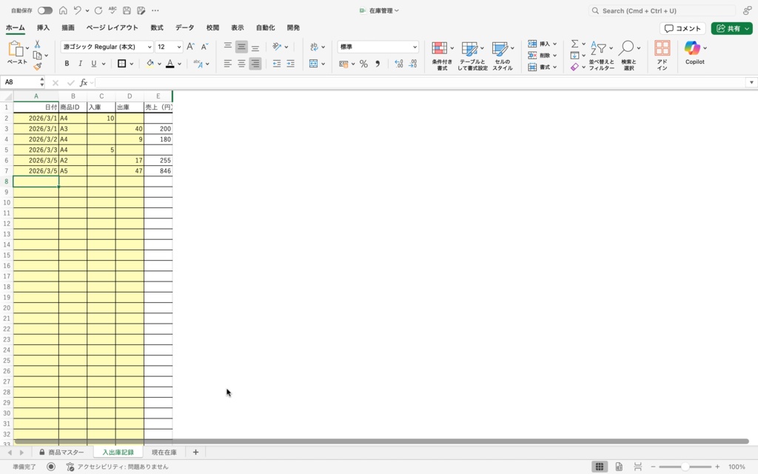Redo the last action
This screenshot has height=474, width=758.
[x=98, y=10]
